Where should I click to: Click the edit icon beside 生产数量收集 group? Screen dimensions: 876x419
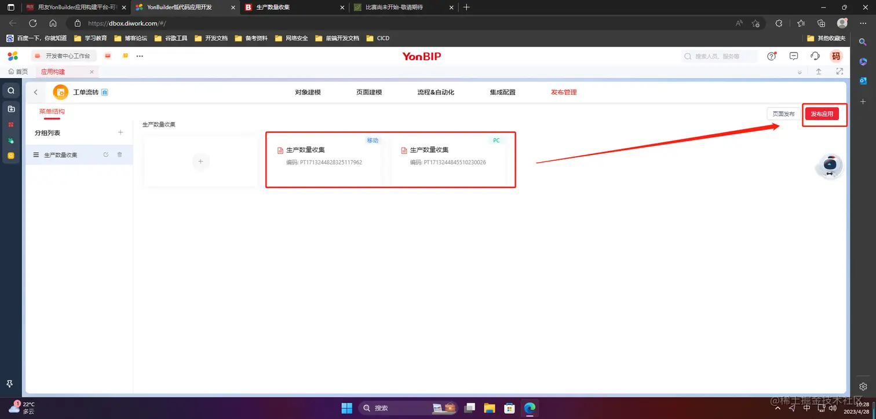(x=106, y=155)
